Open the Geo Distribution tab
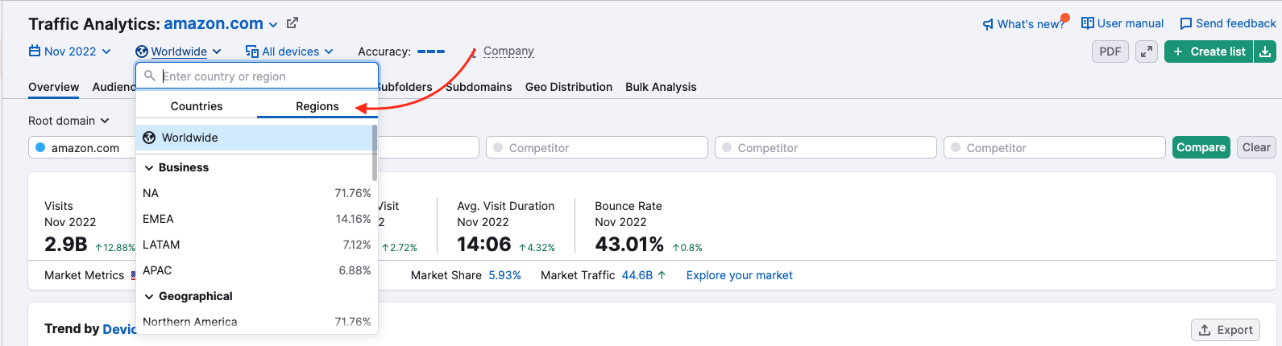1282x346 pixels. [569, 87]
